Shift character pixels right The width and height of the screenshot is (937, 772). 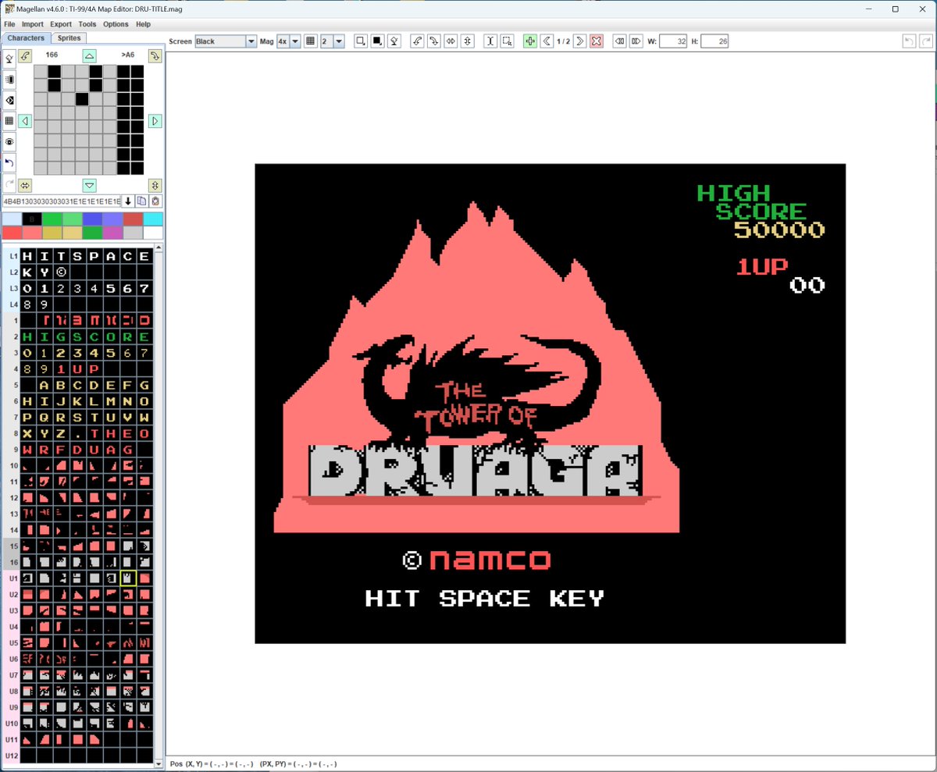click(155, 121)
